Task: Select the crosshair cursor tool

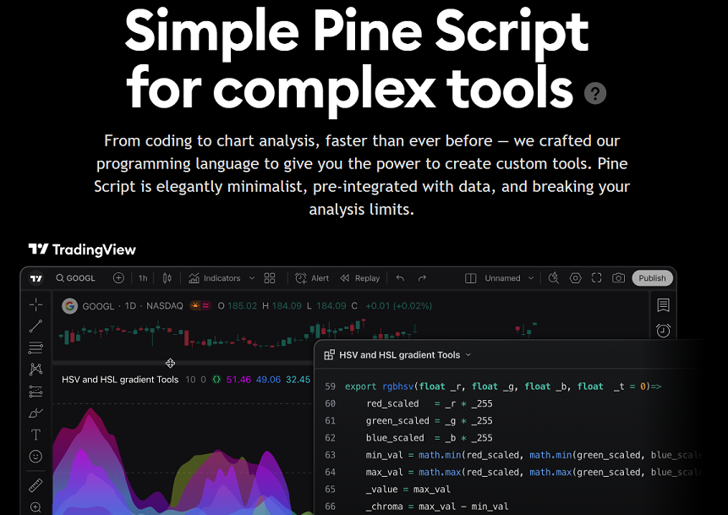Action: pos(36,304)
